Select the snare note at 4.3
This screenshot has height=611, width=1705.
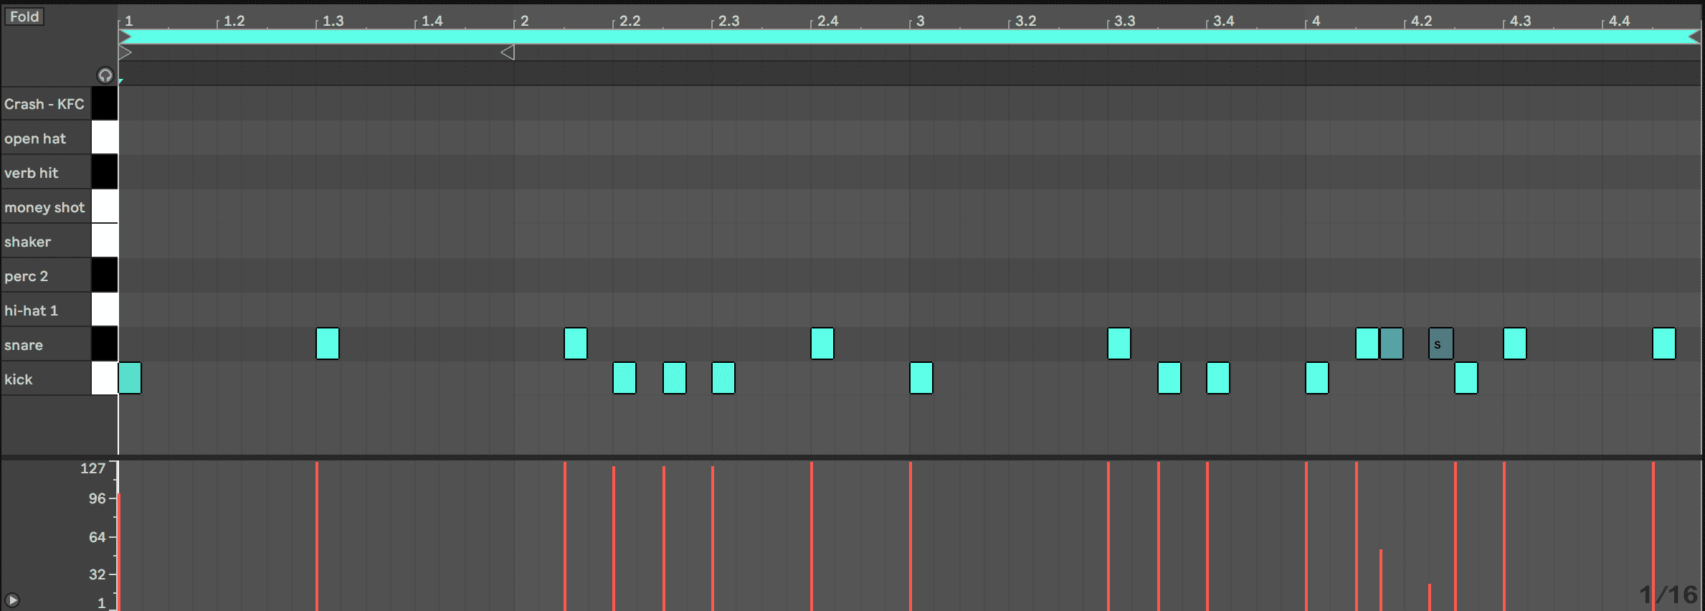tap(1515, 344)
